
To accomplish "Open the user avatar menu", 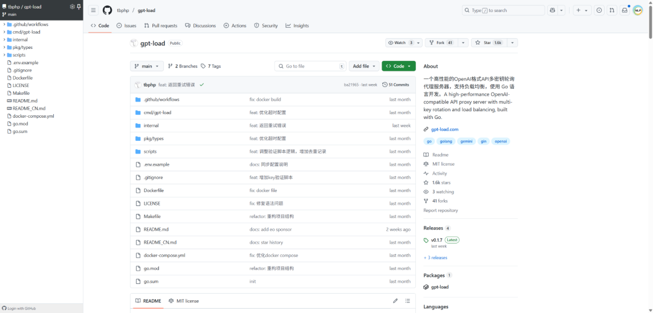I will point(638,10).
